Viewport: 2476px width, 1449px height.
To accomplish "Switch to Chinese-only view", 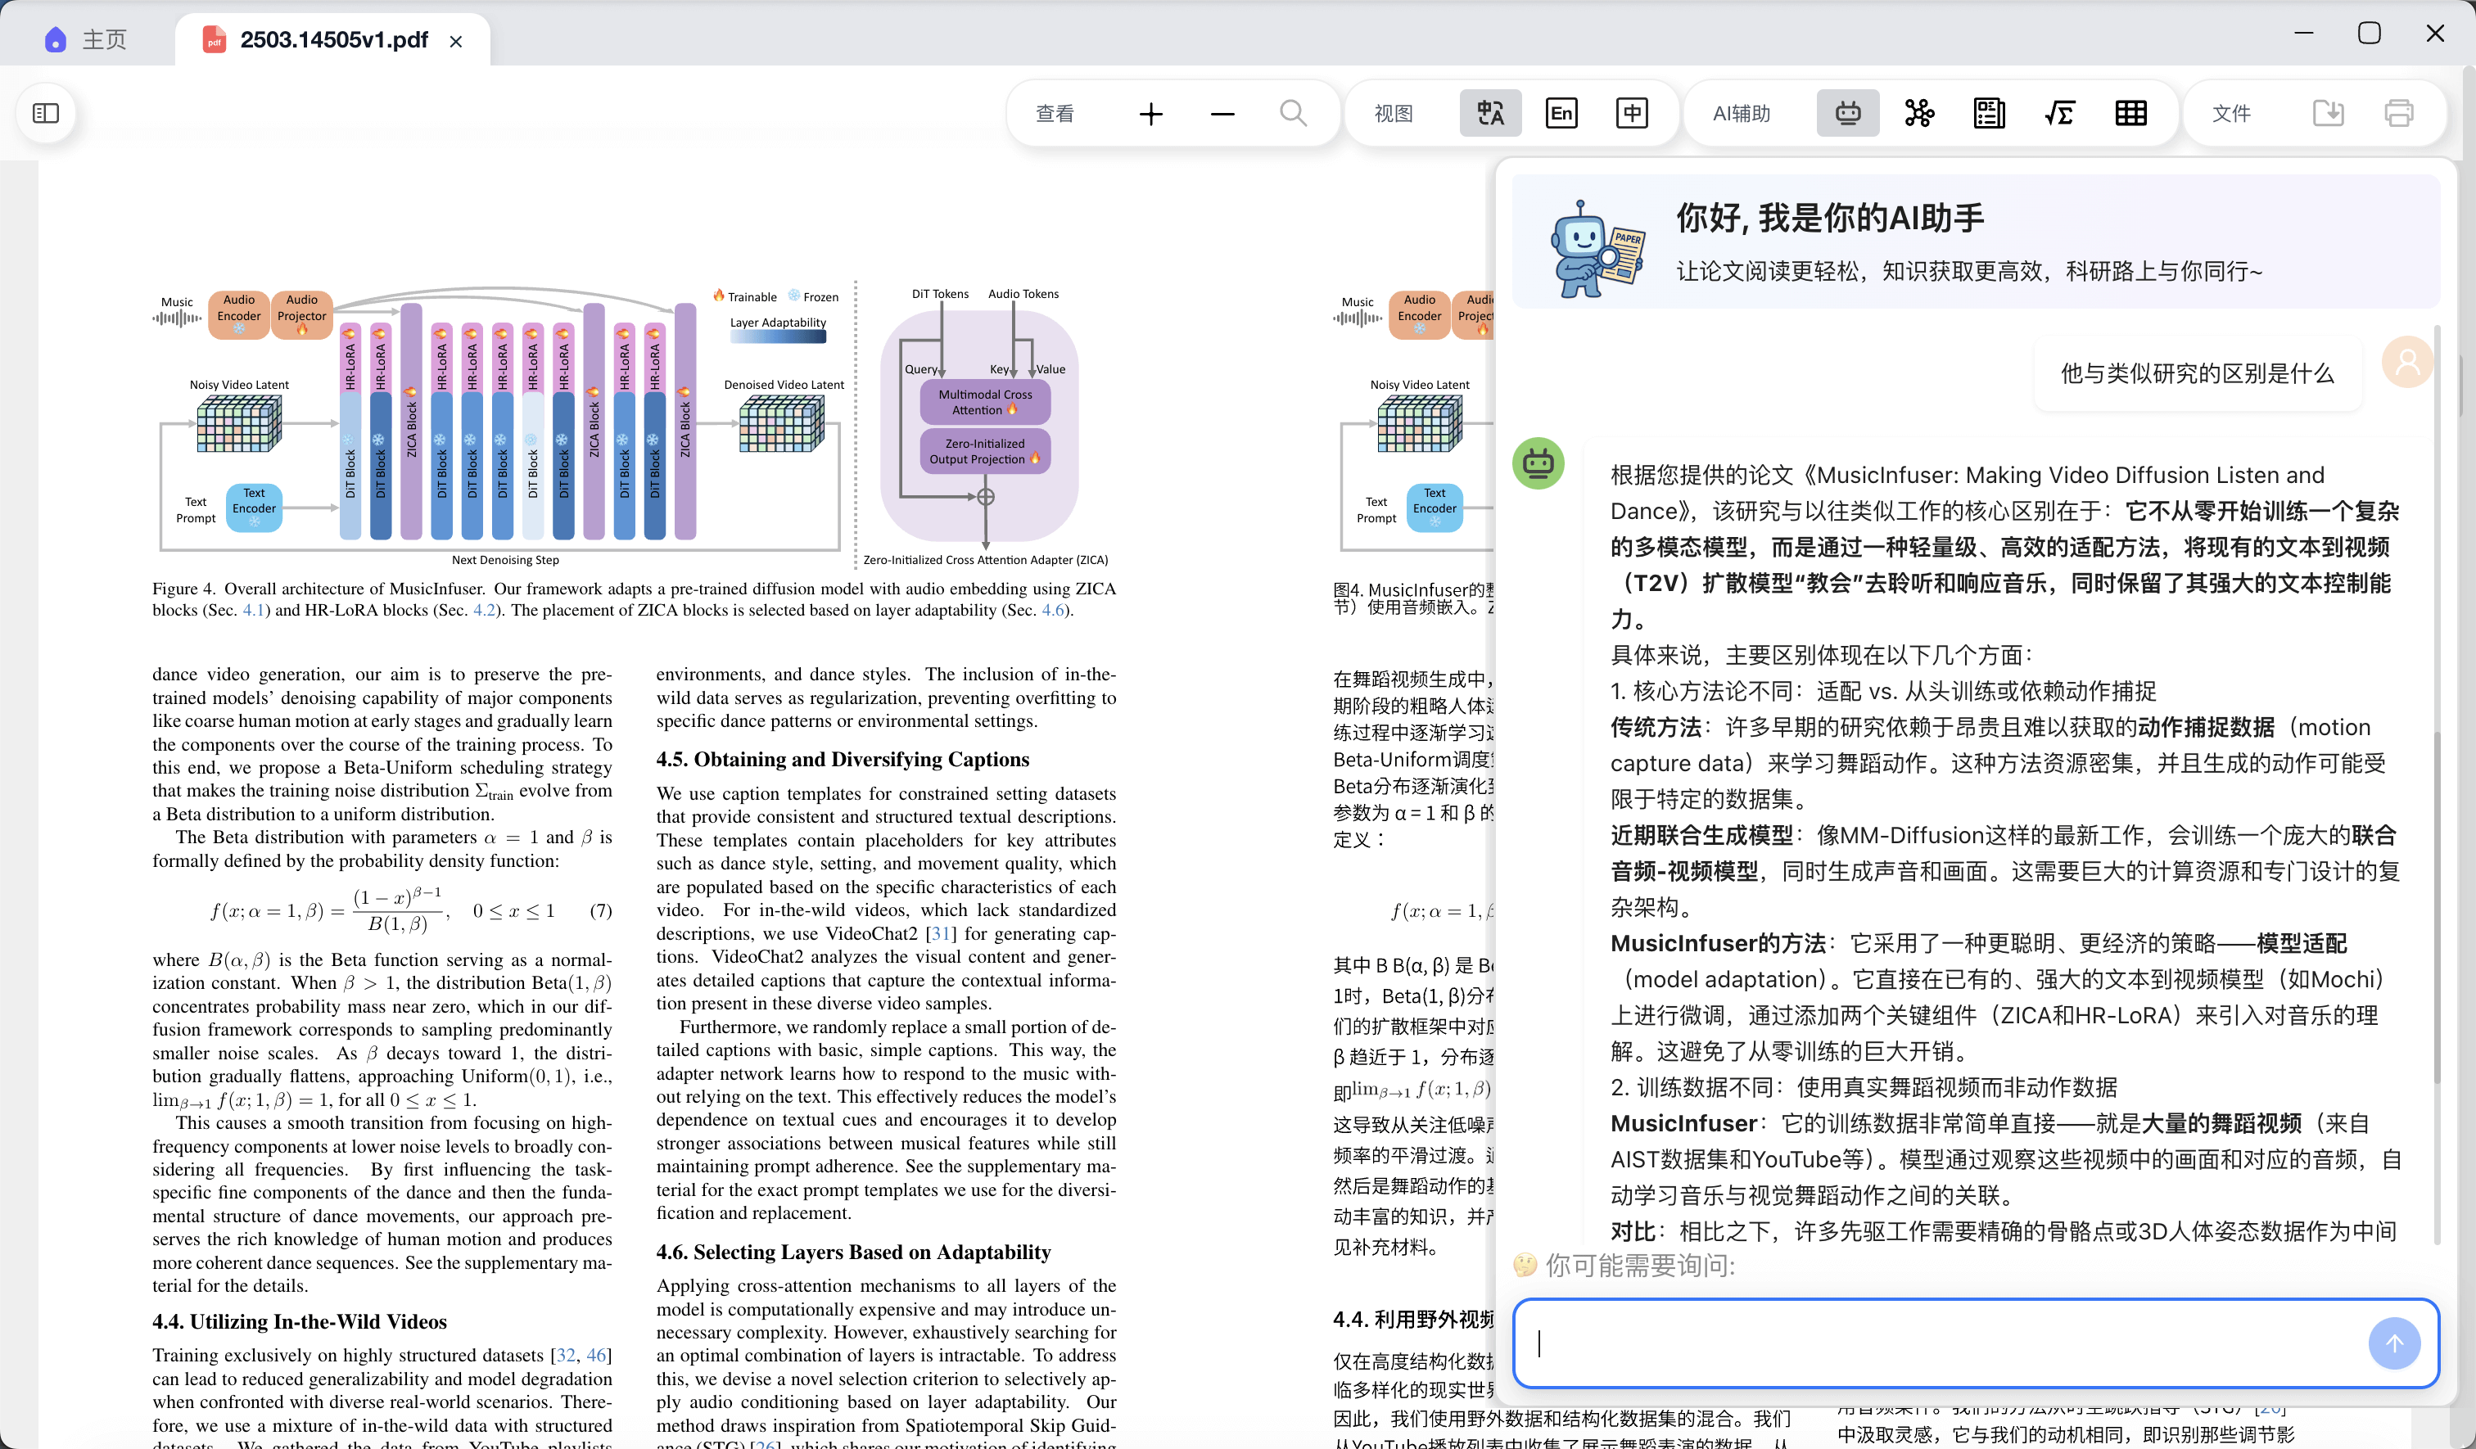I will coord(1632,114).
